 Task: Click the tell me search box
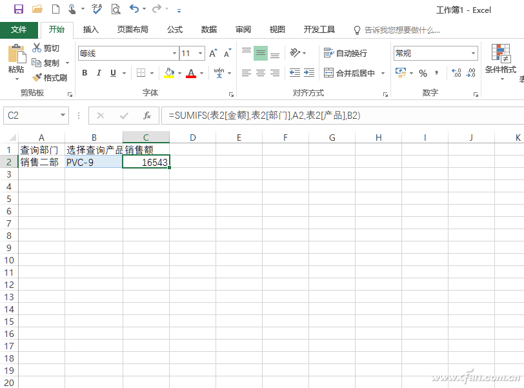click(x=397, y=30)
